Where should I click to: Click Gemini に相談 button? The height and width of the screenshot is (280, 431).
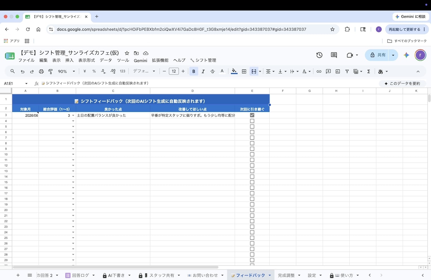410,17
